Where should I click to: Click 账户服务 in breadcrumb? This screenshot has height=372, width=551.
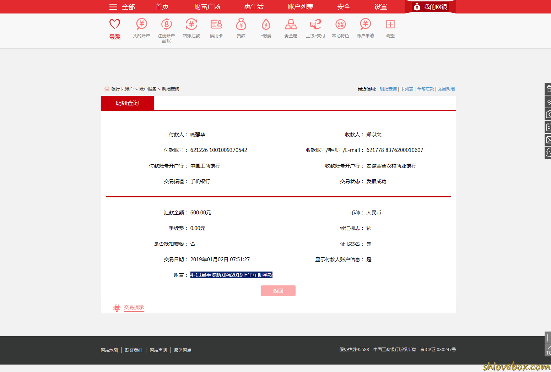148,89
